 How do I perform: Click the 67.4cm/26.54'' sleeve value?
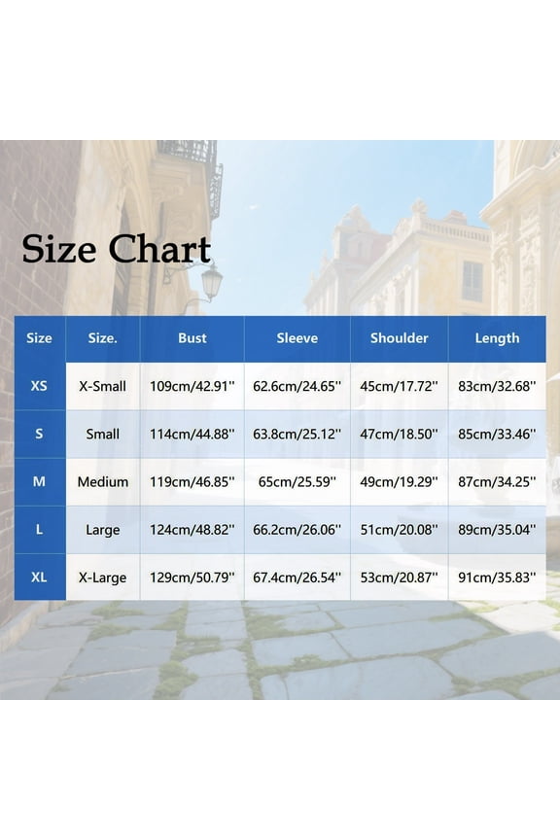pyautogui.click(x=297, y=577)
